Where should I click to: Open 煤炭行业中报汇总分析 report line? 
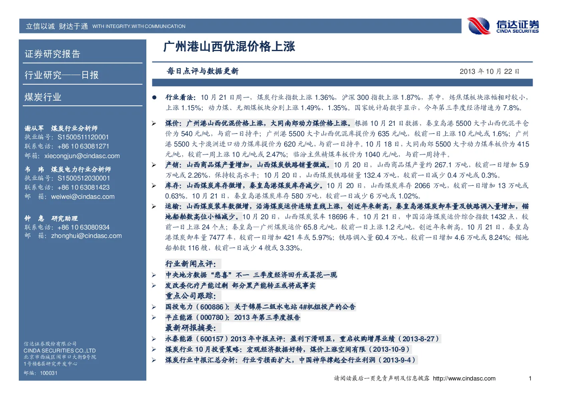click(291, 360)
